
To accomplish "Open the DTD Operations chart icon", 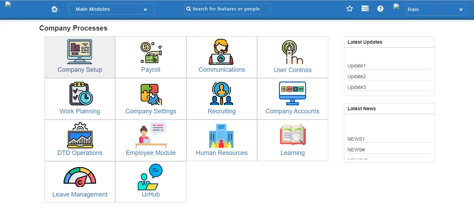I will pyautogui.click(x=79, y=135).
